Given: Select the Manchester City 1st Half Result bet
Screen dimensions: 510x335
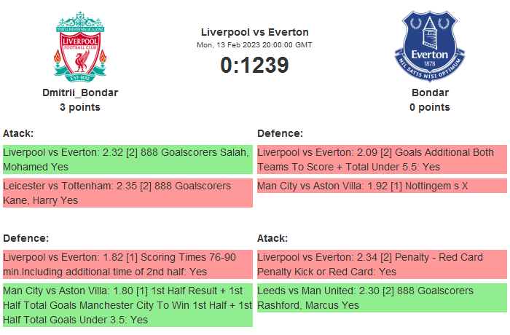Looking at the screenshot, I should point(127,305).
